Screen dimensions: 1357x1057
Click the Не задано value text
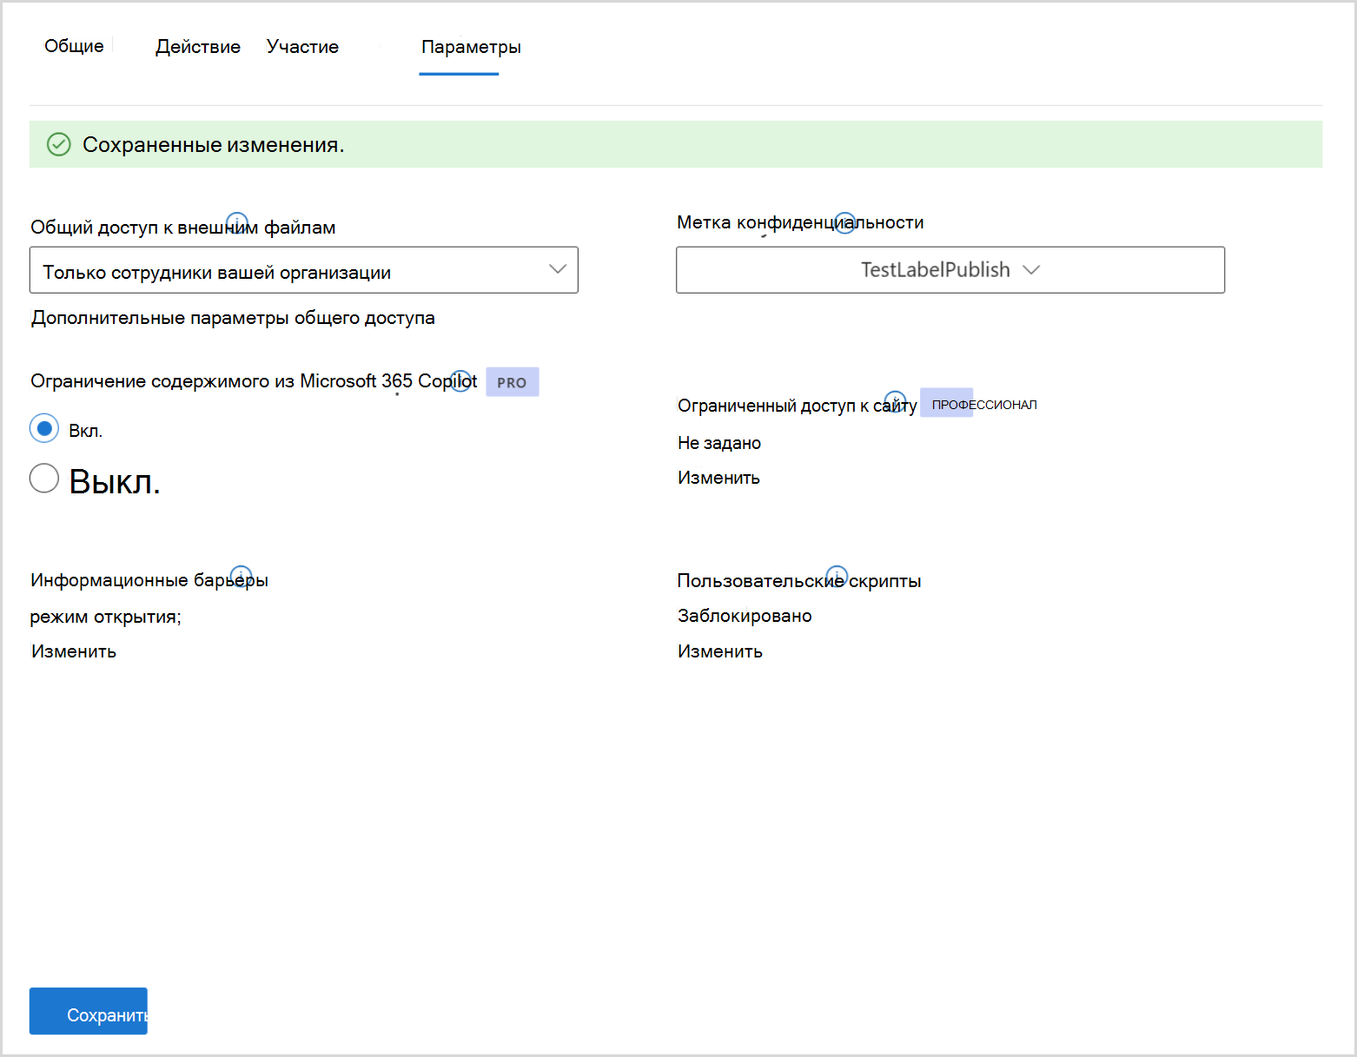point(719,443)
